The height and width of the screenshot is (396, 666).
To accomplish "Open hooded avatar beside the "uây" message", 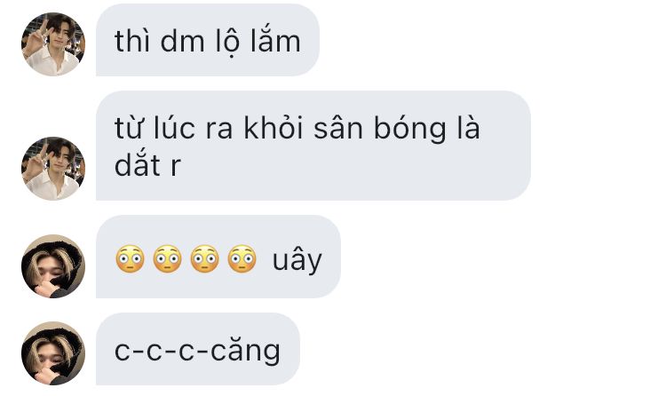I will point(53,266).
